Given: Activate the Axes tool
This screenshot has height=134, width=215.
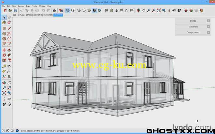Looking at the screenshot, I should 4,76.
